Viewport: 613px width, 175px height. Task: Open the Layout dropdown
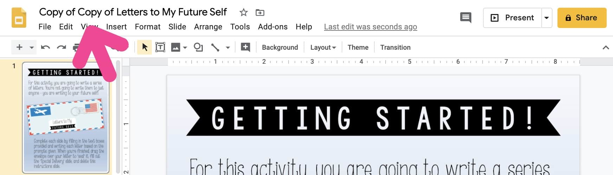pyautogui.click(x=323, y=47)
